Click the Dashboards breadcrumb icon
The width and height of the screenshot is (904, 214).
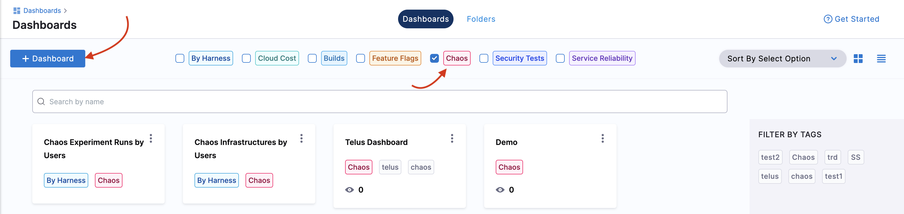coord(17,11)
